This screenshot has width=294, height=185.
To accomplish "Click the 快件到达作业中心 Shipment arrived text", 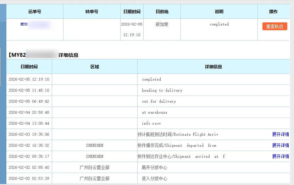I will pyautogui.click(x=181, y=156).
